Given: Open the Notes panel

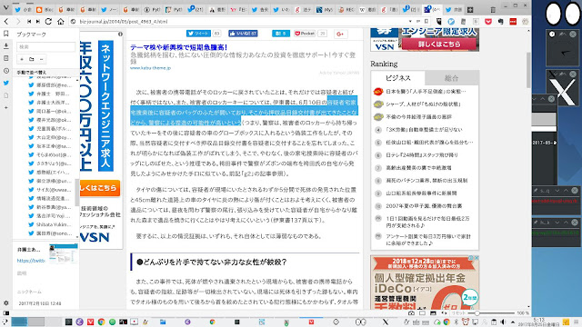Looking at the screenshot, I should coord(6,58).
